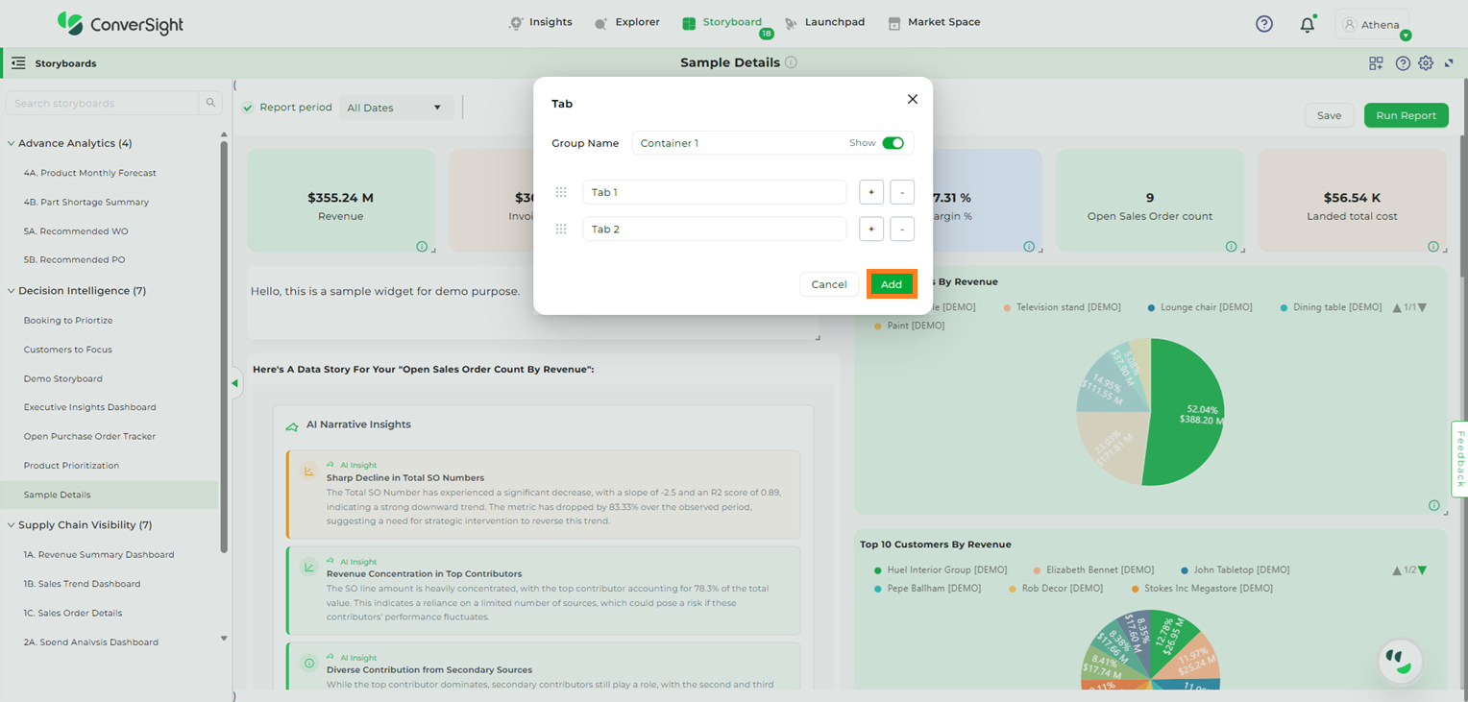Screen dimensions: 1468x702
Task: Open the All Dates dropdown
Action: [x=394, y=108]
